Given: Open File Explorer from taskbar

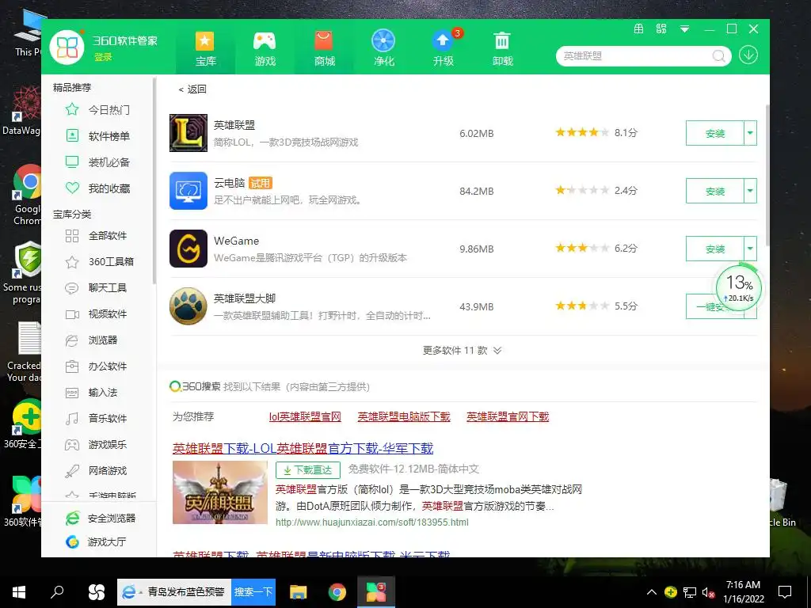Looking at the screenshot, I should [x=299, y=592].
